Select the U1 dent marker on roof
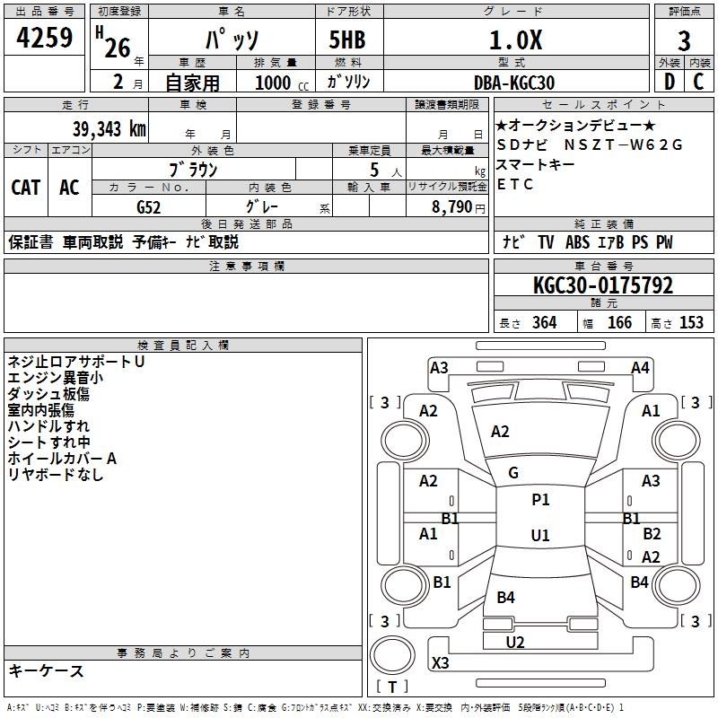The width and height of the screenshot is (718, 718). (540, 536)
